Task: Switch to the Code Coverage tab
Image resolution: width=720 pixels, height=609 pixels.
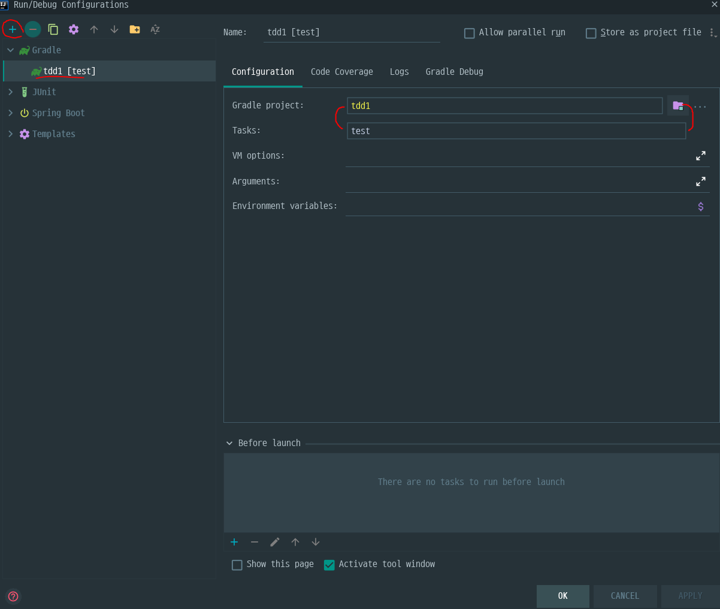Action: pos(342,72)
